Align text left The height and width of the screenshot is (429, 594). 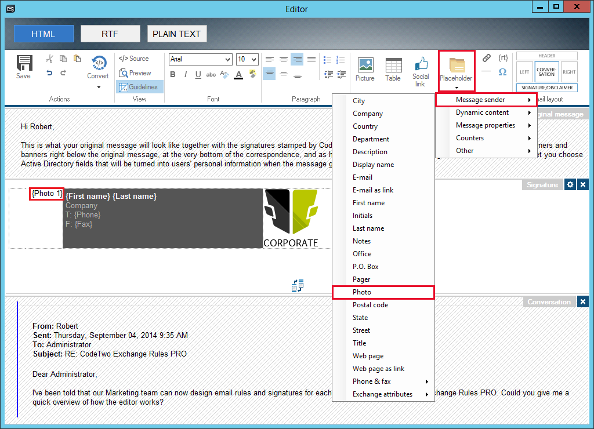pyautogui.click(x=270, y=60)
